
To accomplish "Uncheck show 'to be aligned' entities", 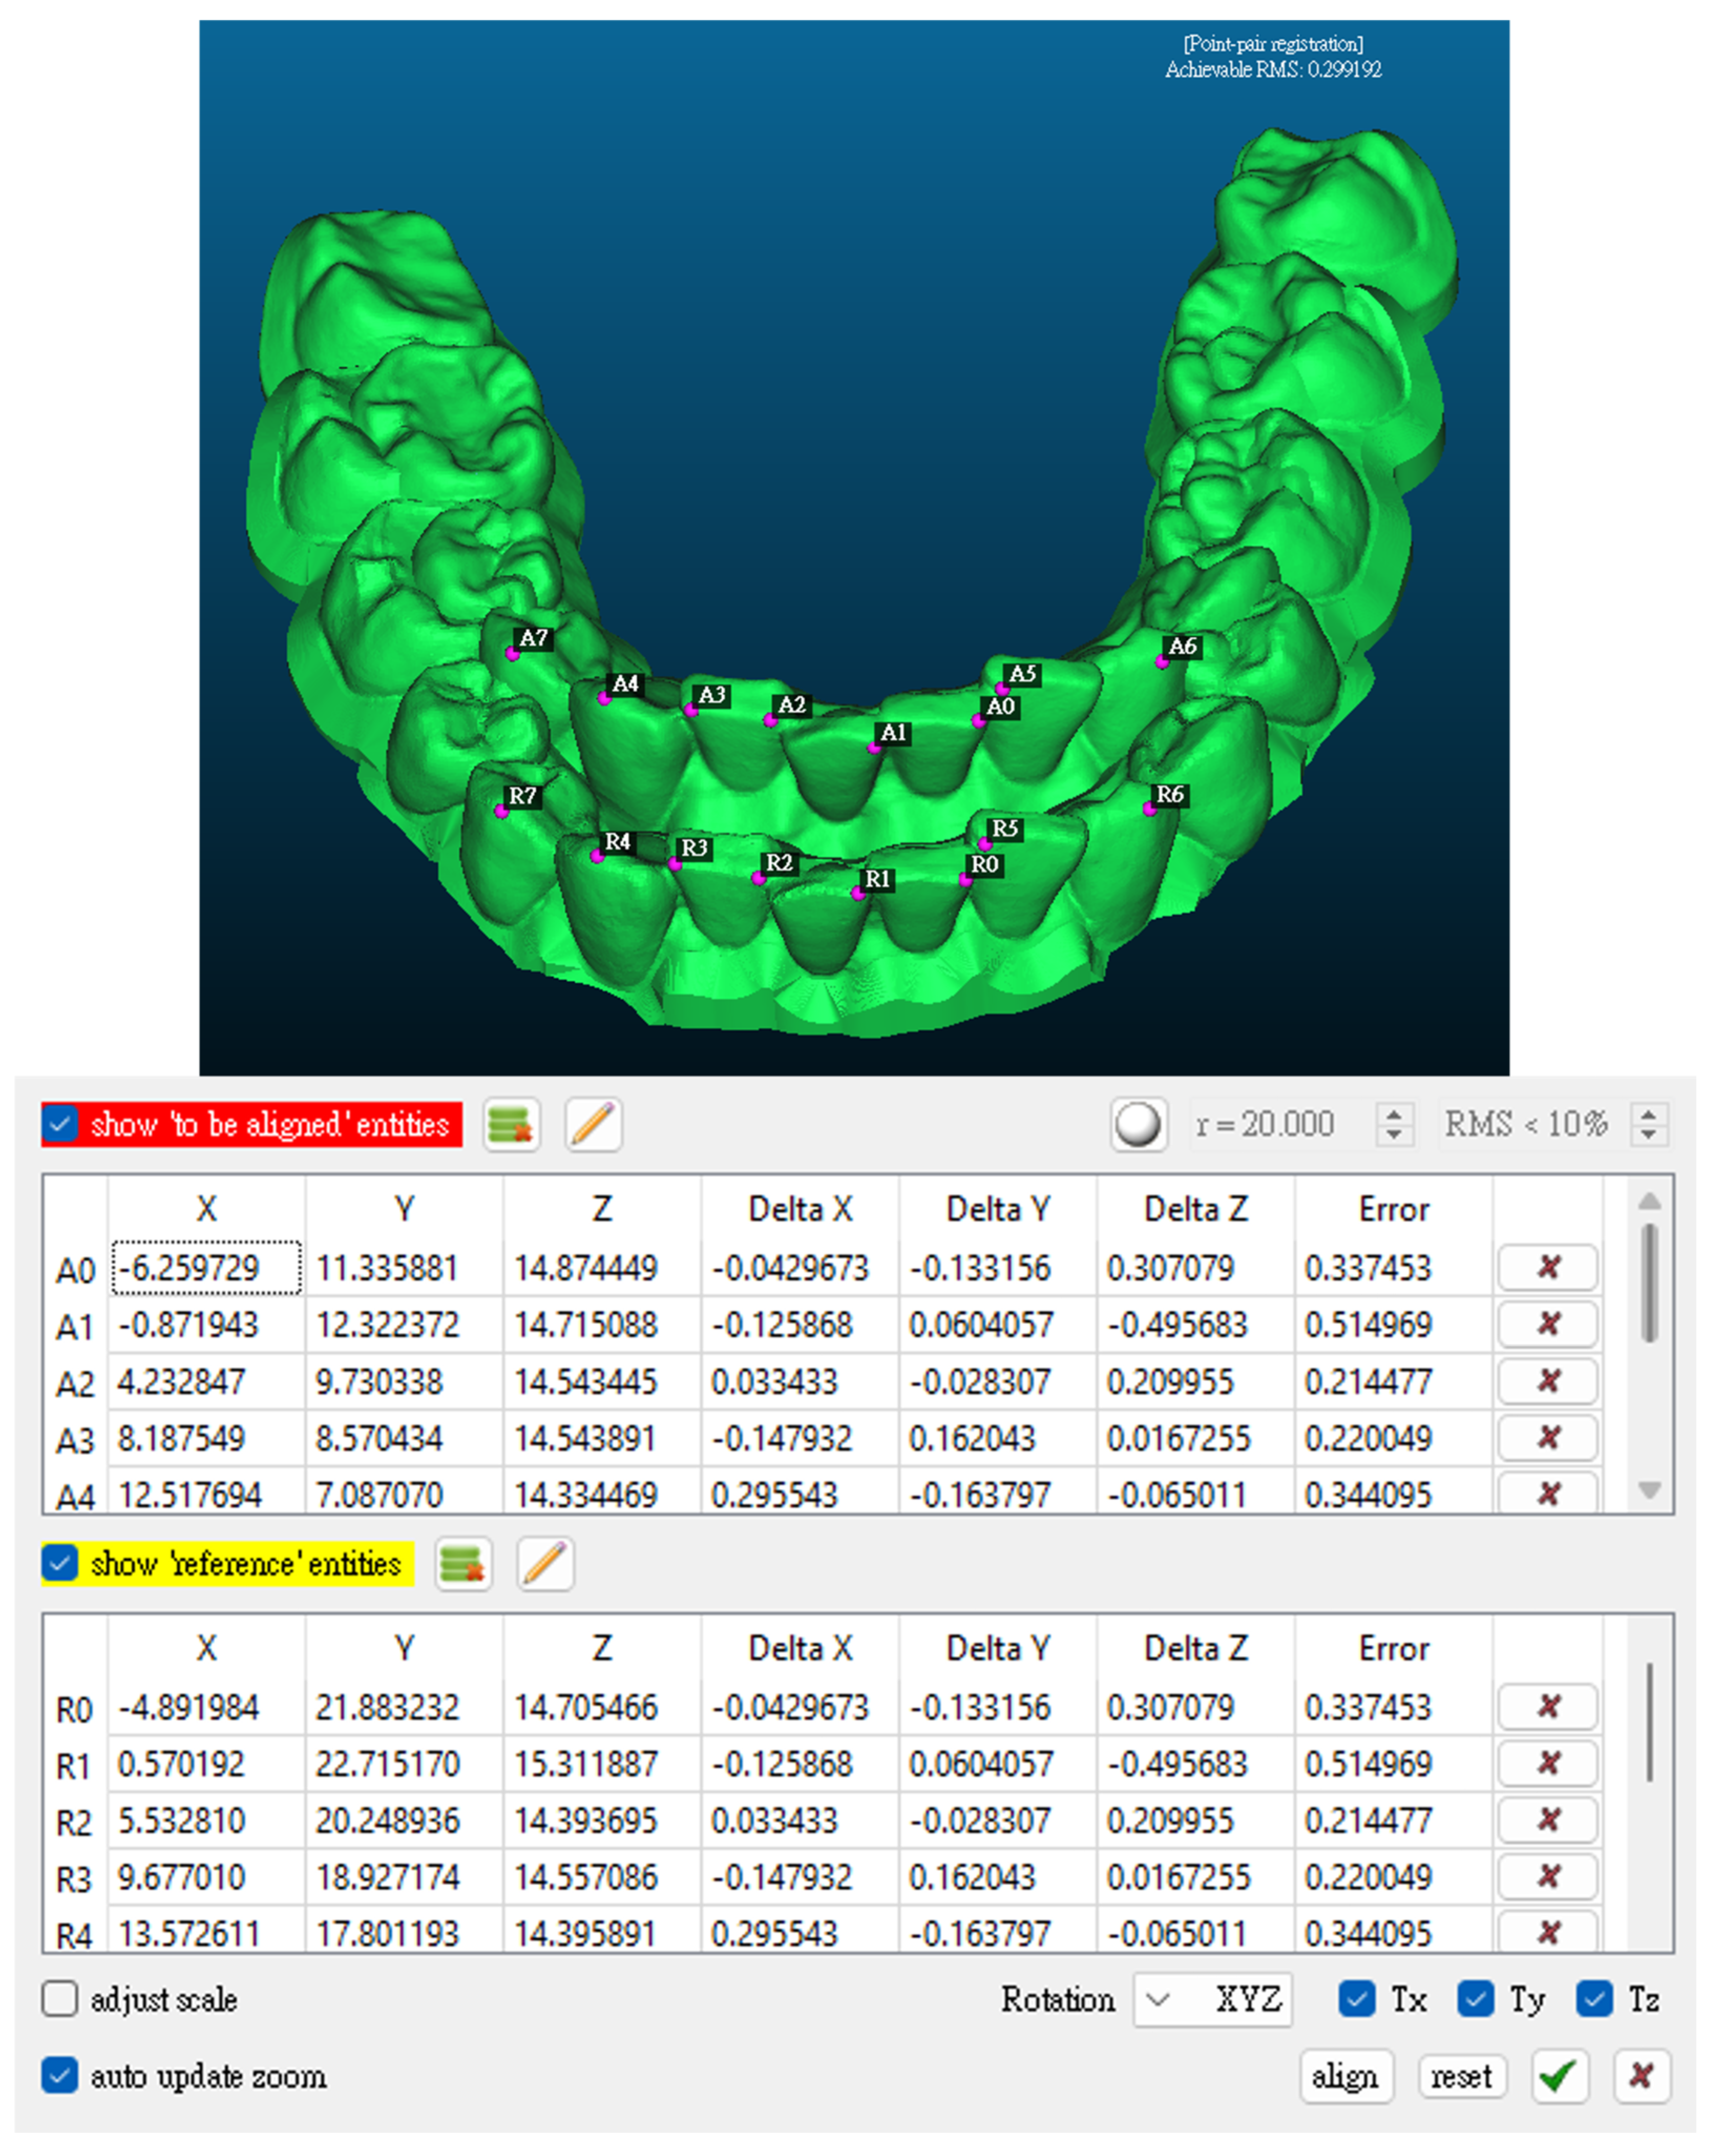I will tap(60, 1124).
